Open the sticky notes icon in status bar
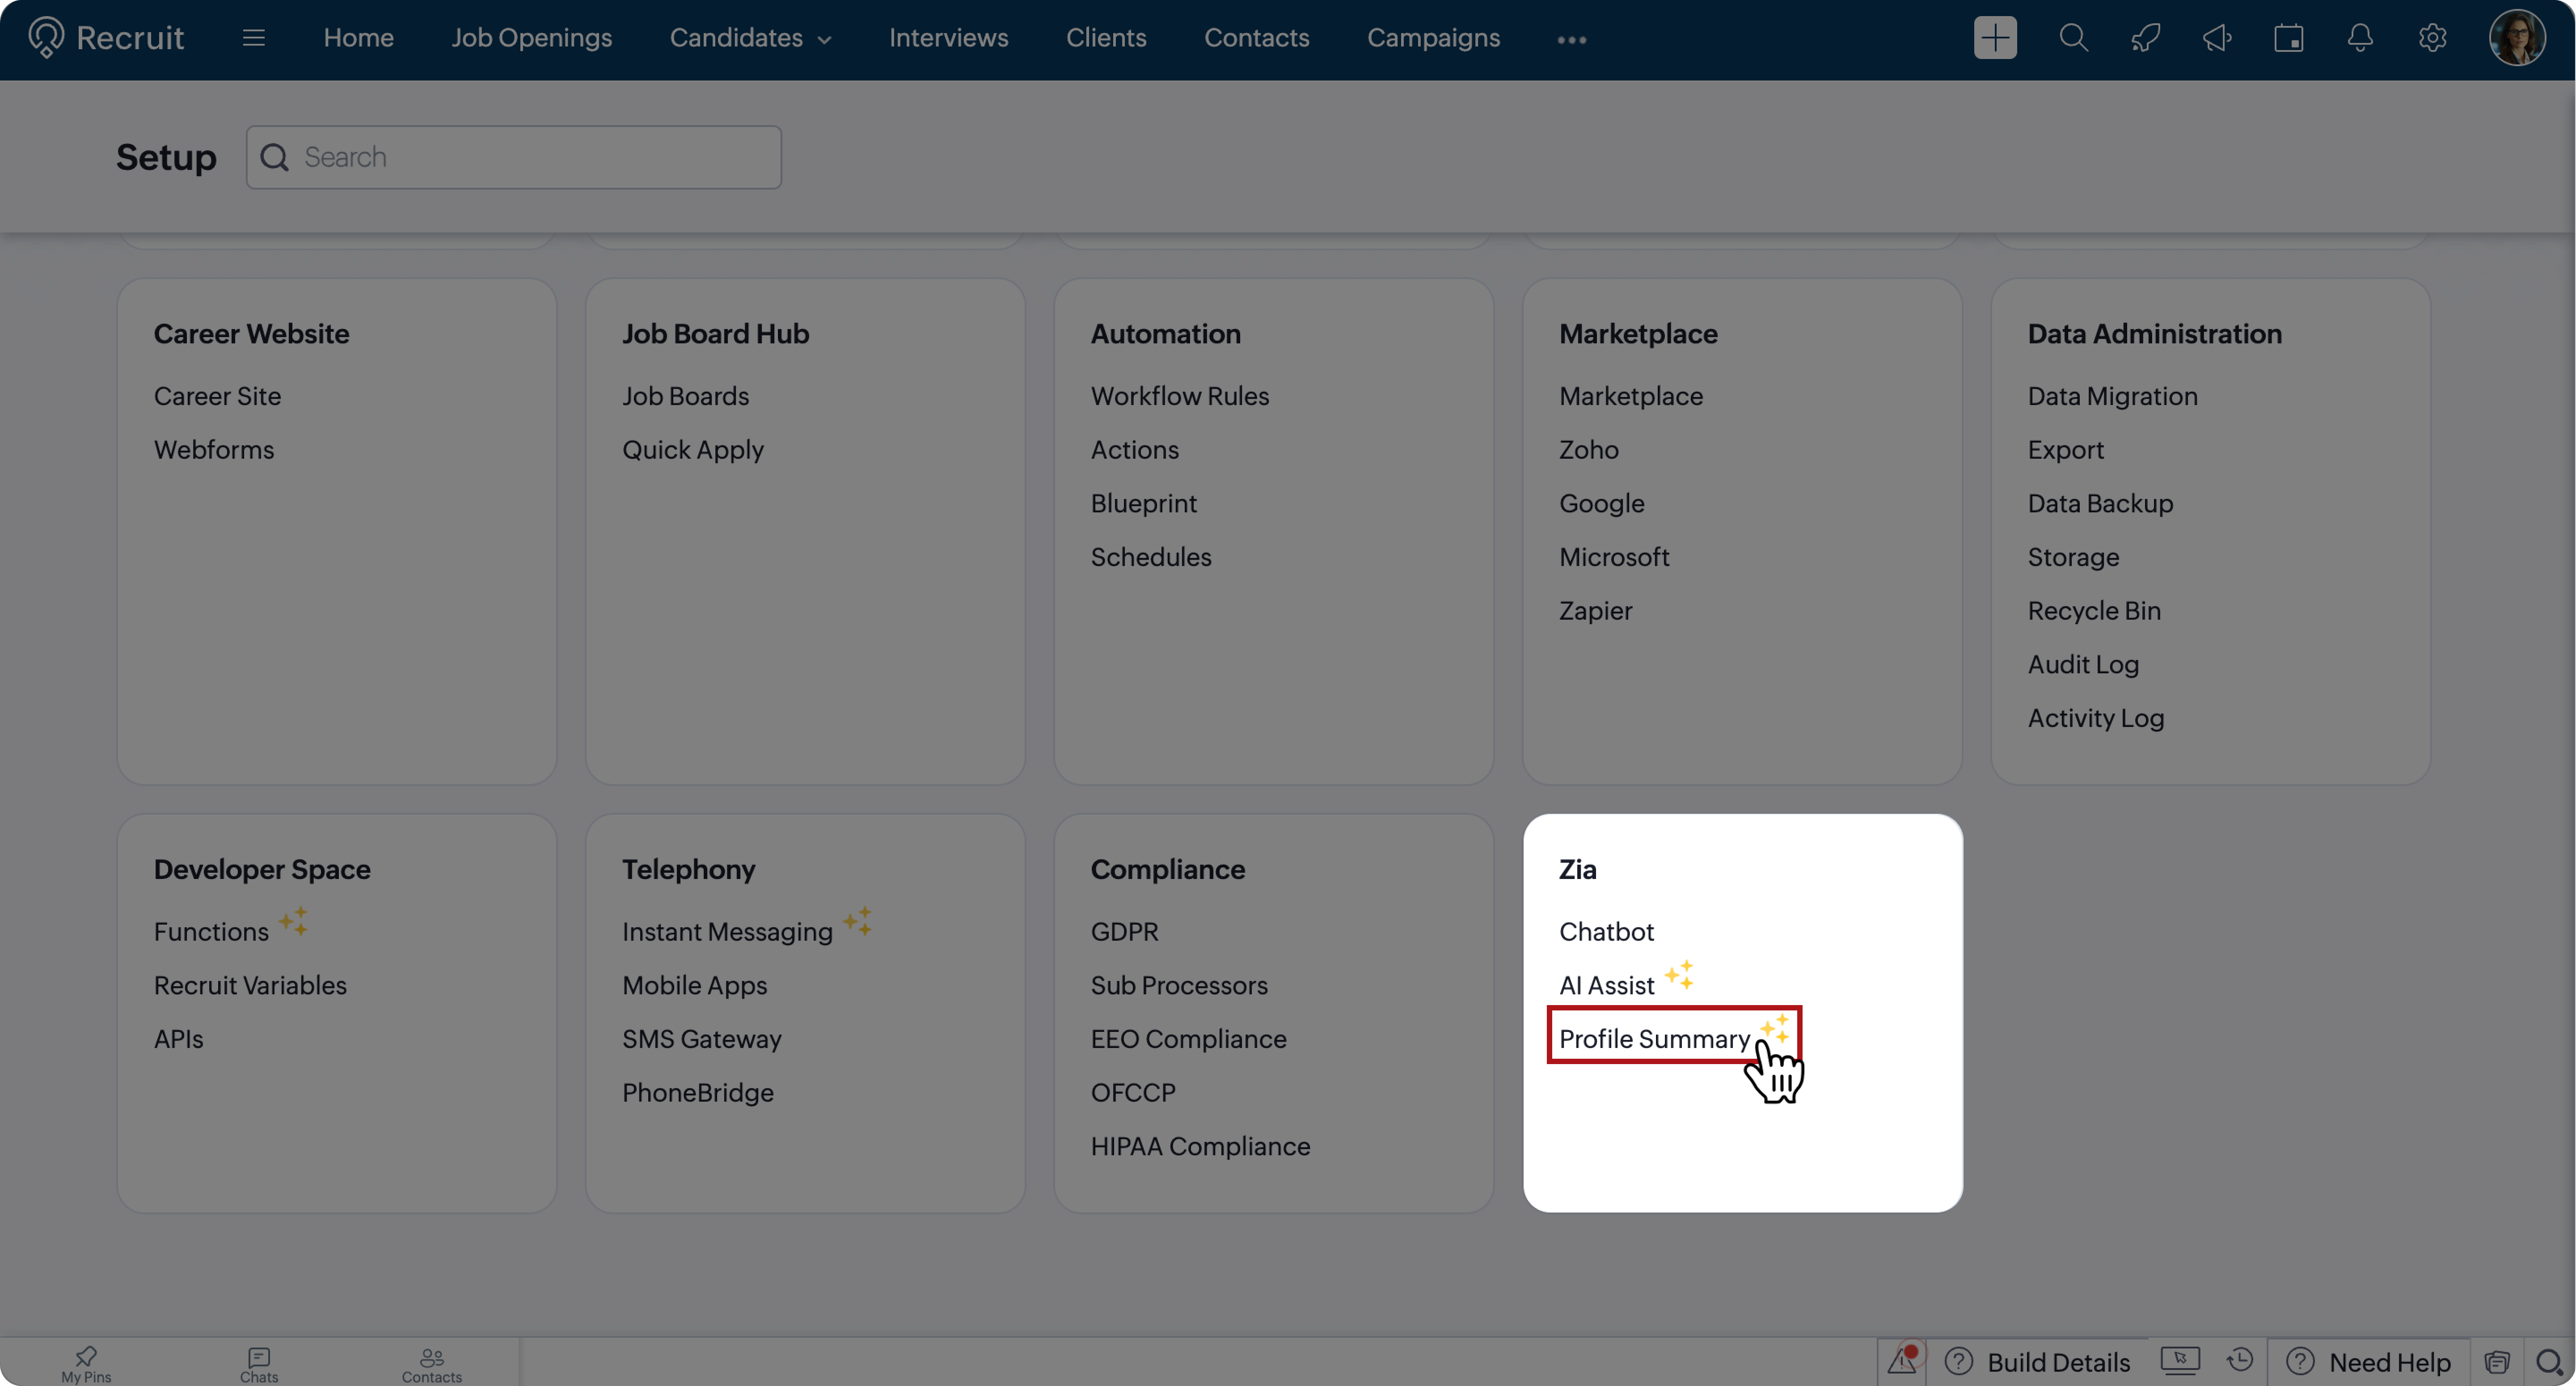Viewport: 2576px width, 1386px height. click(x=2497, y=1362)
